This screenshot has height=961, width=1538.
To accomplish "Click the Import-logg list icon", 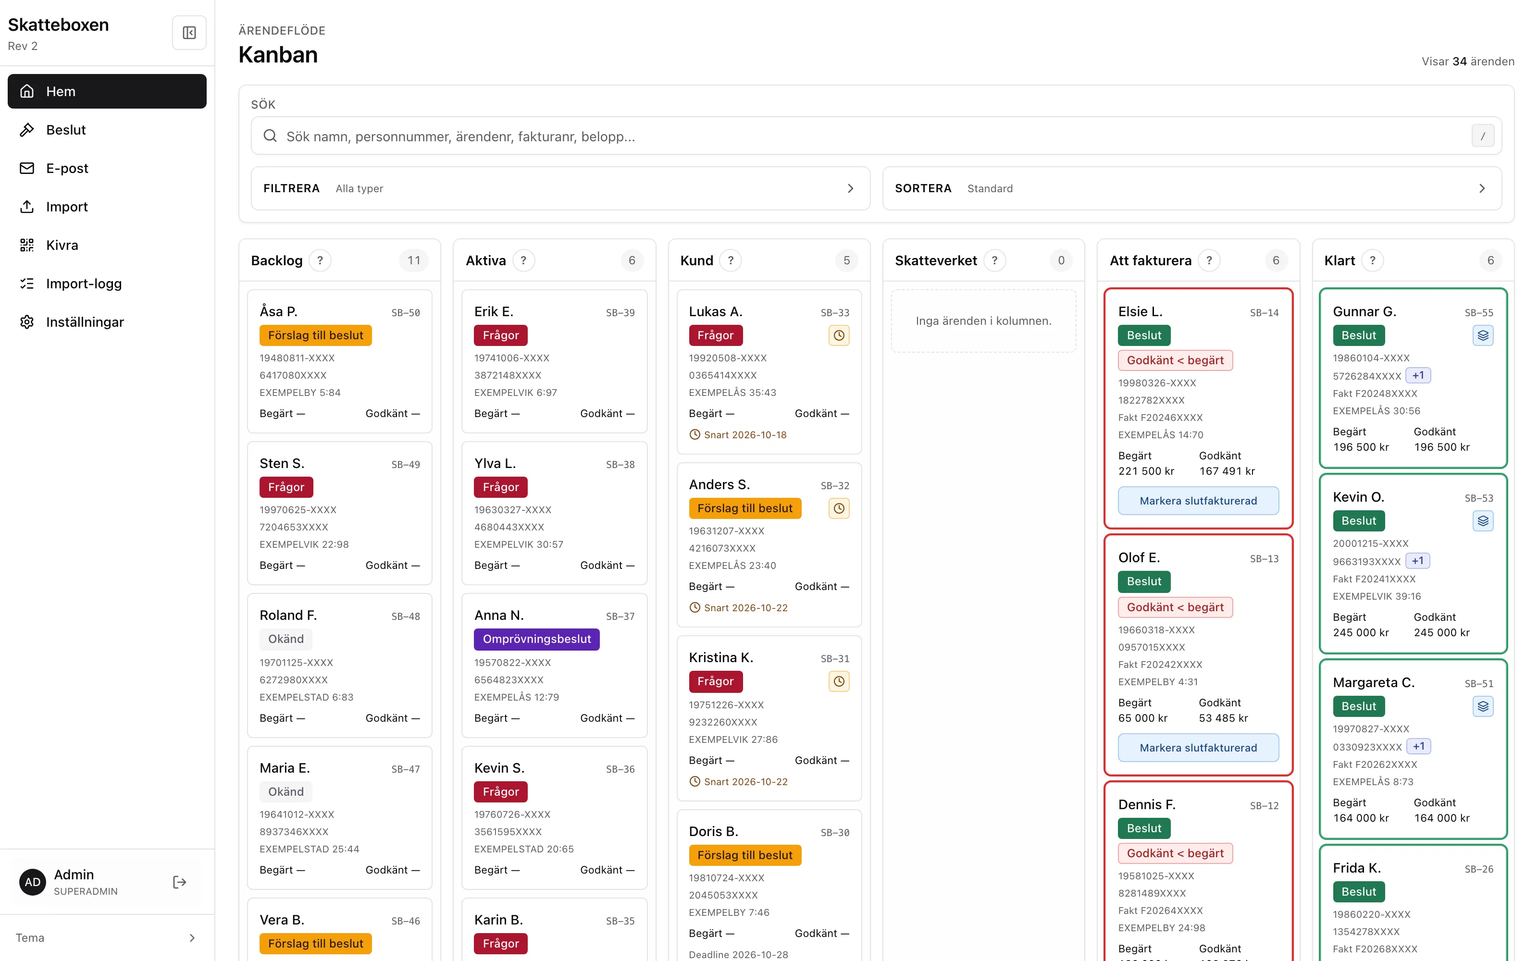I will point(27,283).
